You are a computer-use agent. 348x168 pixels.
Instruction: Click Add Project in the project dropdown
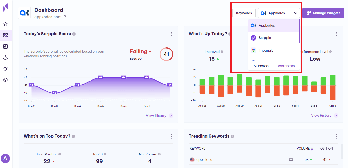286,66
